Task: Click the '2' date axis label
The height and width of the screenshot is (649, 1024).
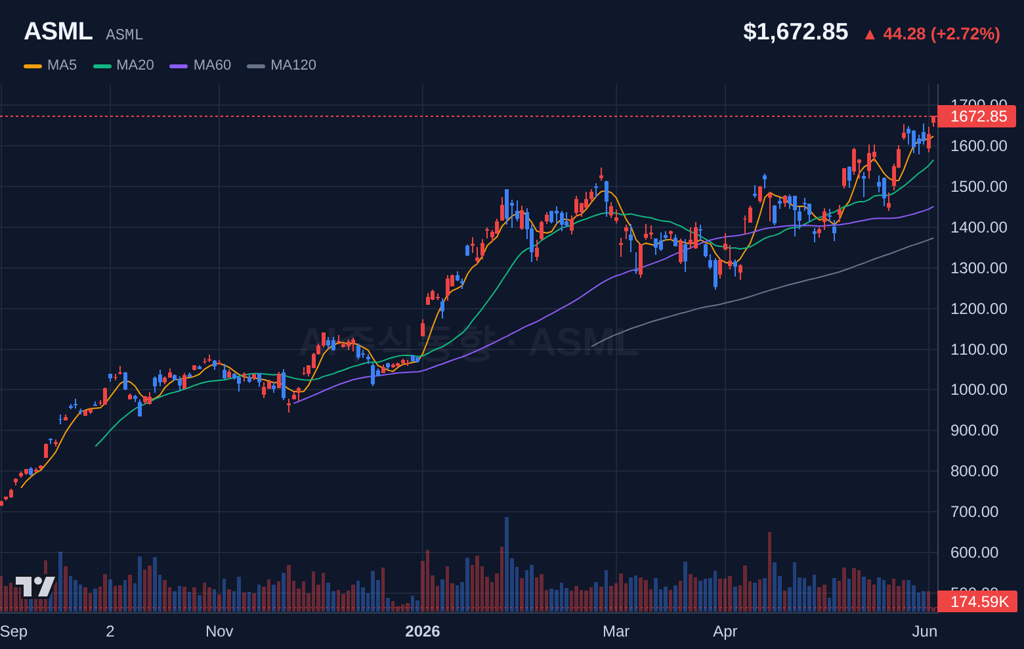Action: [110, 631]
